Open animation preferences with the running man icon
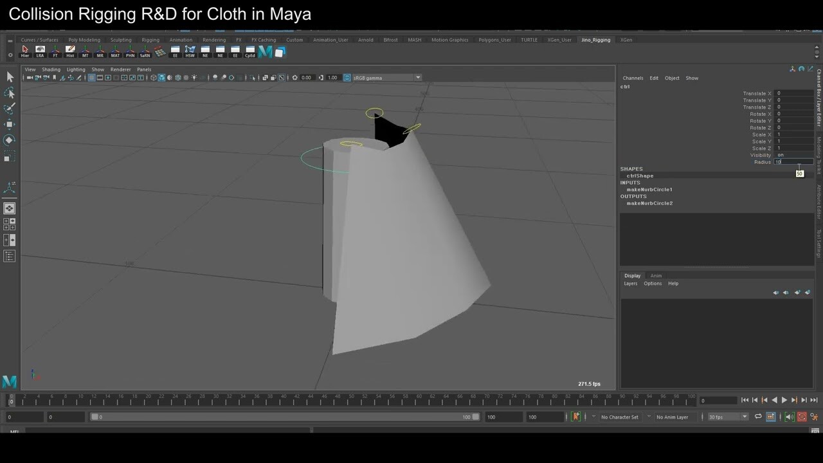The width and height of the screenshot is (823, 463). (x=815, y=417)
